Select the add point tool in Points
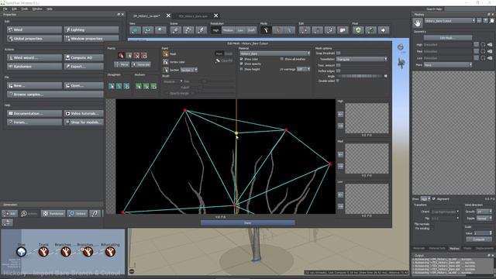 [121, 56]
